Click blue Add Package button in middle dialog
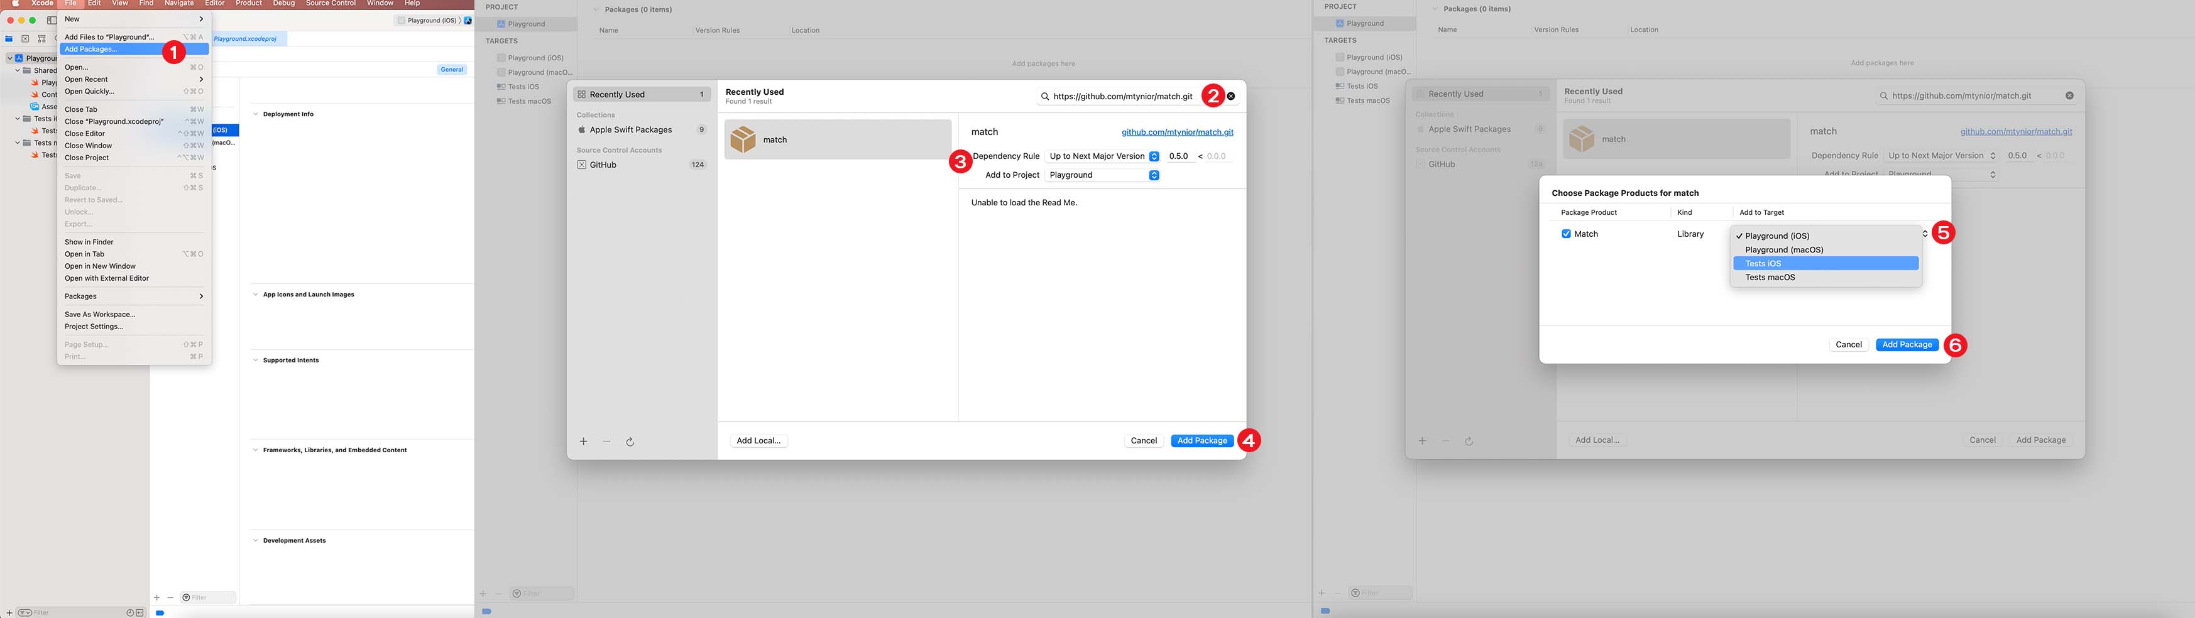Viewport: 2195px width, 618px height. click(x=1202, y=441)
